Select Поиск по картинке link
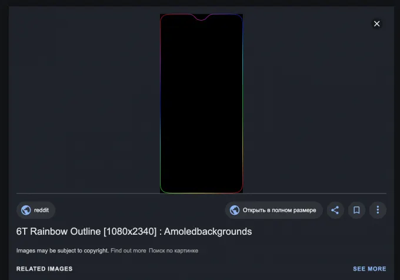This screenshot has height=280, width=400. tap(174, 251)
